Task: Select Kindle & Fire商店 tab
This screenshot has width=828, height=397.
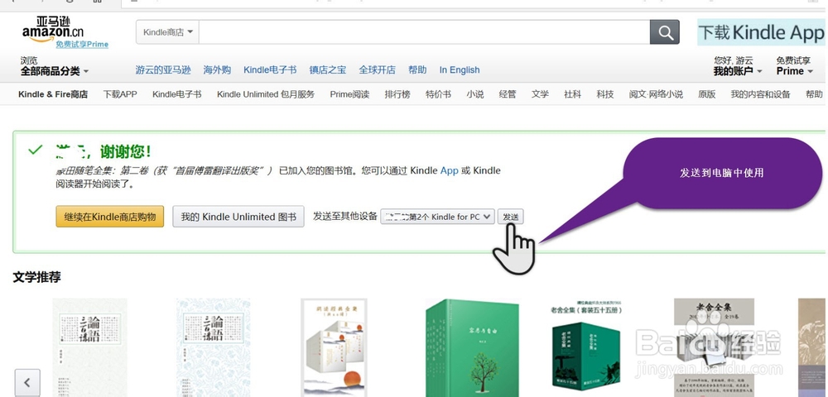Action: [53, 94]
